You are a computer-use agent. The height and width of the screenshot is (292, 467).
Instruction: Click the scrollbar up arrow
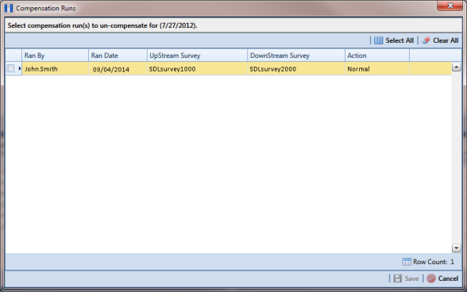pyautogui.click(x=456, y=67)
